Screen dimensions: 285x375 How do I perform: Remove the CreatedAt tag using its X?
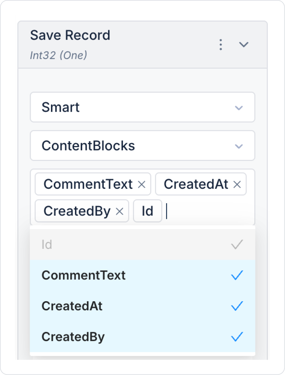(237, 184)
